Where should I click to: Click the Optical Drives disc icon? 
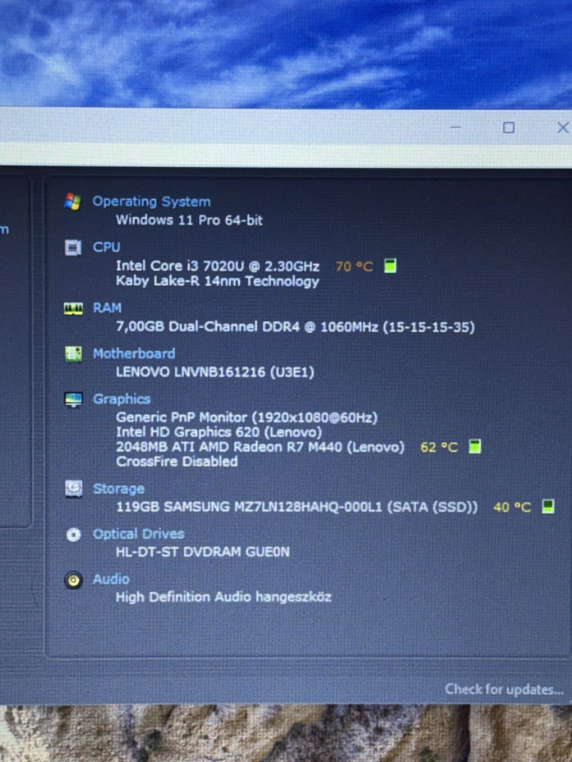click(73, 534)
